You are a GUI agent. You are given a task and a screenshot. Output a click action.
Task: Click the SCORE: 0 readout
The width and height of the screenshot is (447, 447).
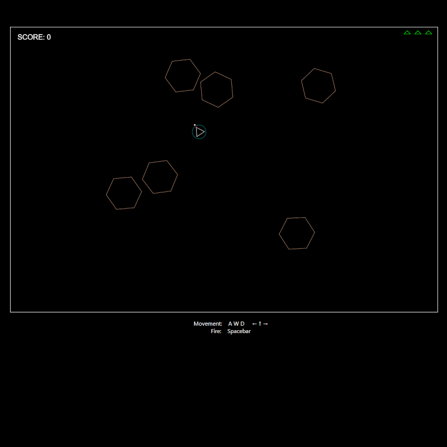pyautogui.click(x=34, y=37)
